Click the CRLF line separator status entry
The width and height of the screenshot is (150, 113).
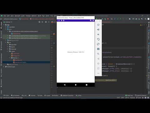(122, 98)
